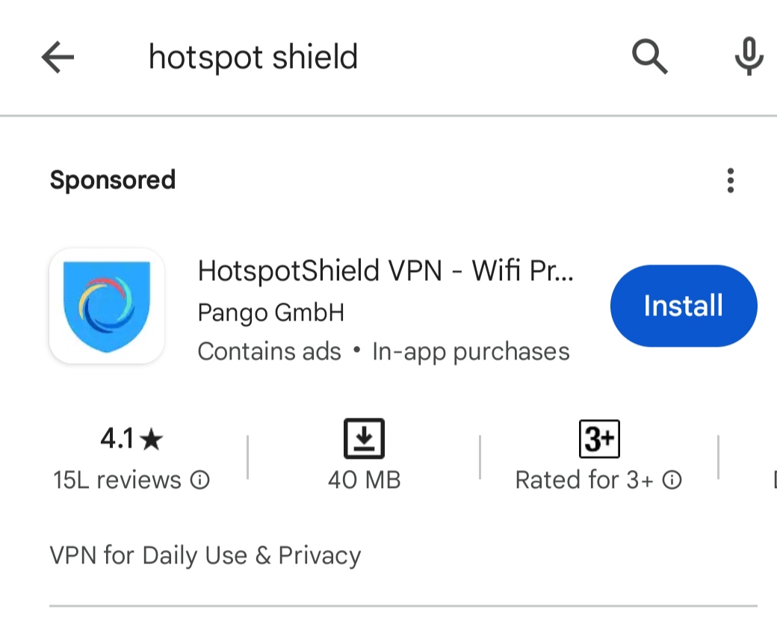Open HotspotShield VPN - Wifi Pr... title
This screenshot has height=621, width=777.
386,271
